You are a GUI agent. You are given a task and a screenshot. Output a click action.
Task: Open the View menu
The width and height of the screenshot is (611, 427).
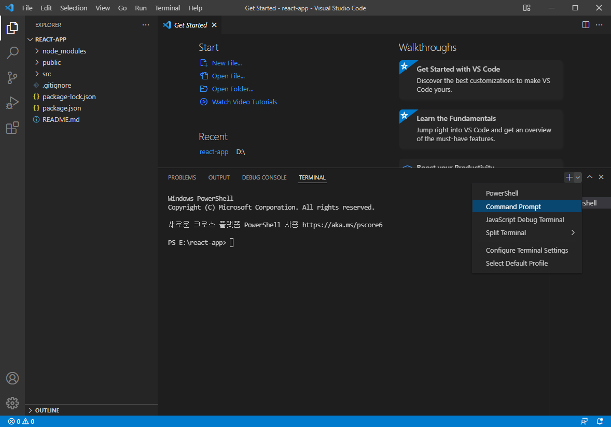[x=103, y=8]
